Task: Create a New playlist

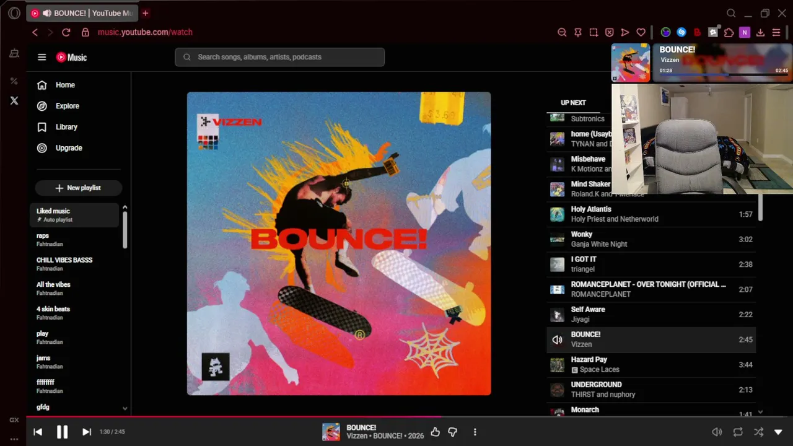Action: 78,188
